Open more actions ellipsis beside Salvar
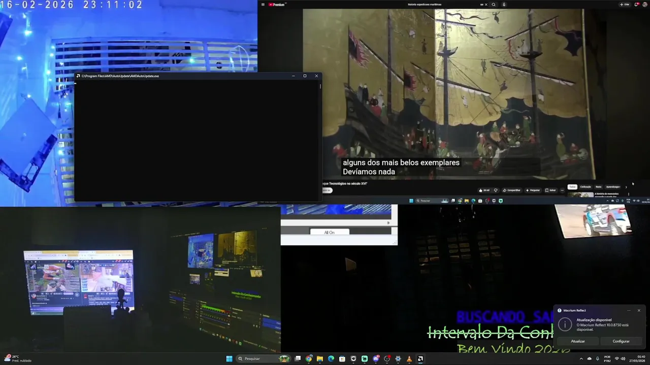Screen dimensions: 650x365 (x=562, y=190)
